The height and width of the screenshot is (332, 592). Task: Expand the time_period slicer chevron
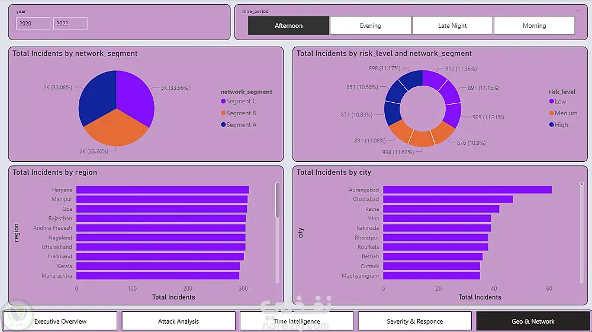[x=578, y=11]
